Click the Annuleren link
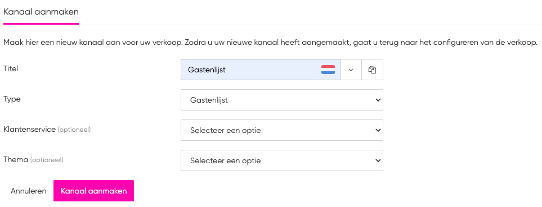The height and width of the screenshot is (207, 542). (28, 191)
